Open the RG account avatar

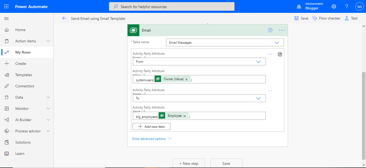[359, 6]
